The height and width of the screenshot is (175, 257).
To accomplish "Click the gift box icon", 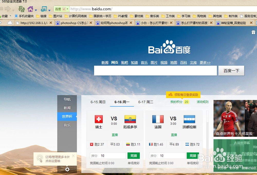I will [253, 32].
